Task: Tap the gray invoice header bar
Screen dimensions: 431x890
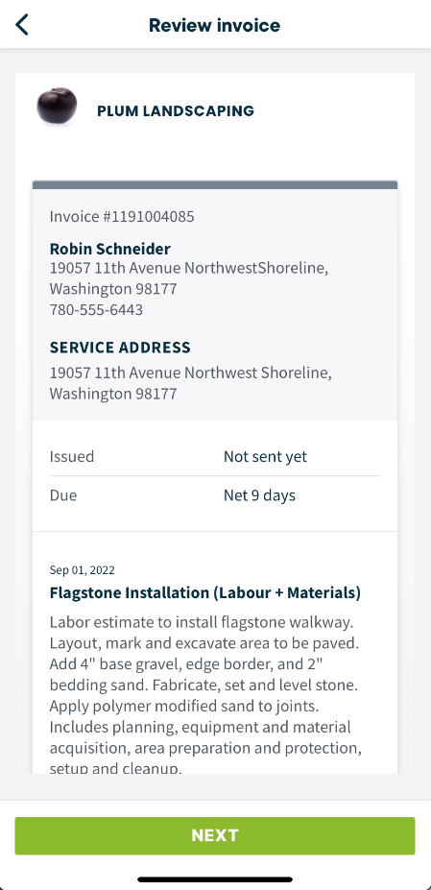Action: [x=215, y=185]
